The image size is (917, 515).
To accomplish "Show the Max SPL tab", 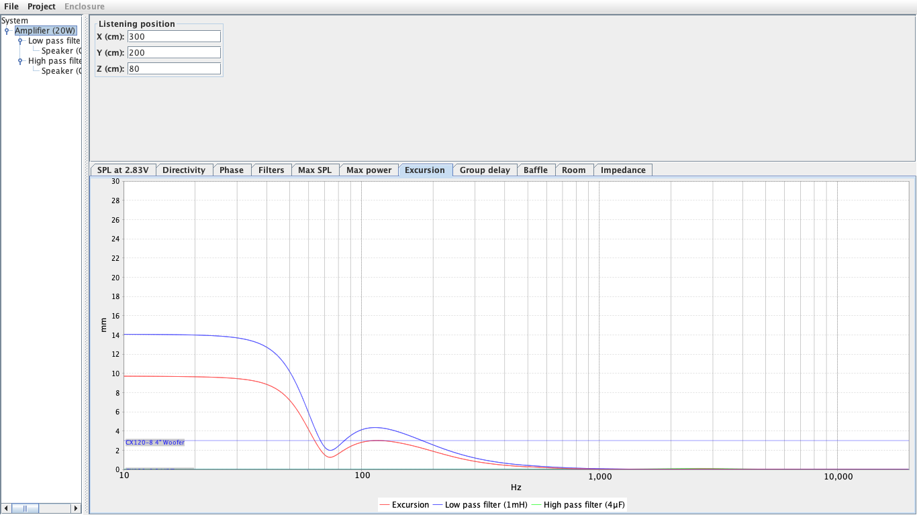I will pyautogui.click(x=315, y=170).
